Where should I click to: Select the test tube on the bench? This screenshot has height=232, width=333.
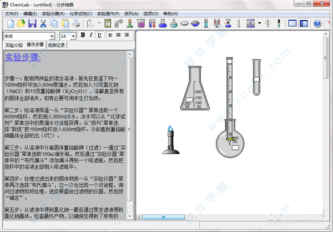click(256, 77)
